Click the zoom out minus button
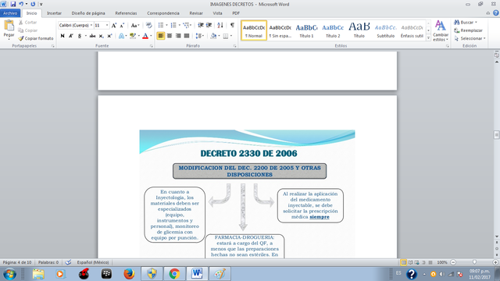This screenshot has height=281, width=500. (x=453, y=262)
